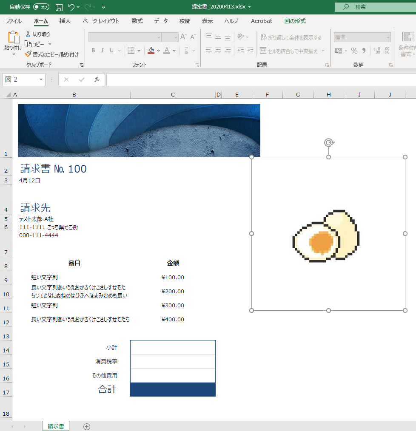Click the Format Painter (書式のコピー/貼り付け) brush

[x=28, y=54]
